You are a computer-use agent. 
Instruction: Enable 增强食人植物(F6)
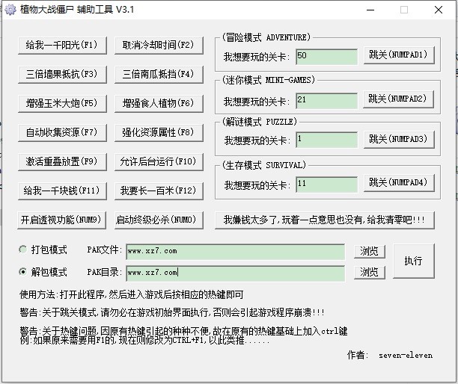[x=159, y=104]
